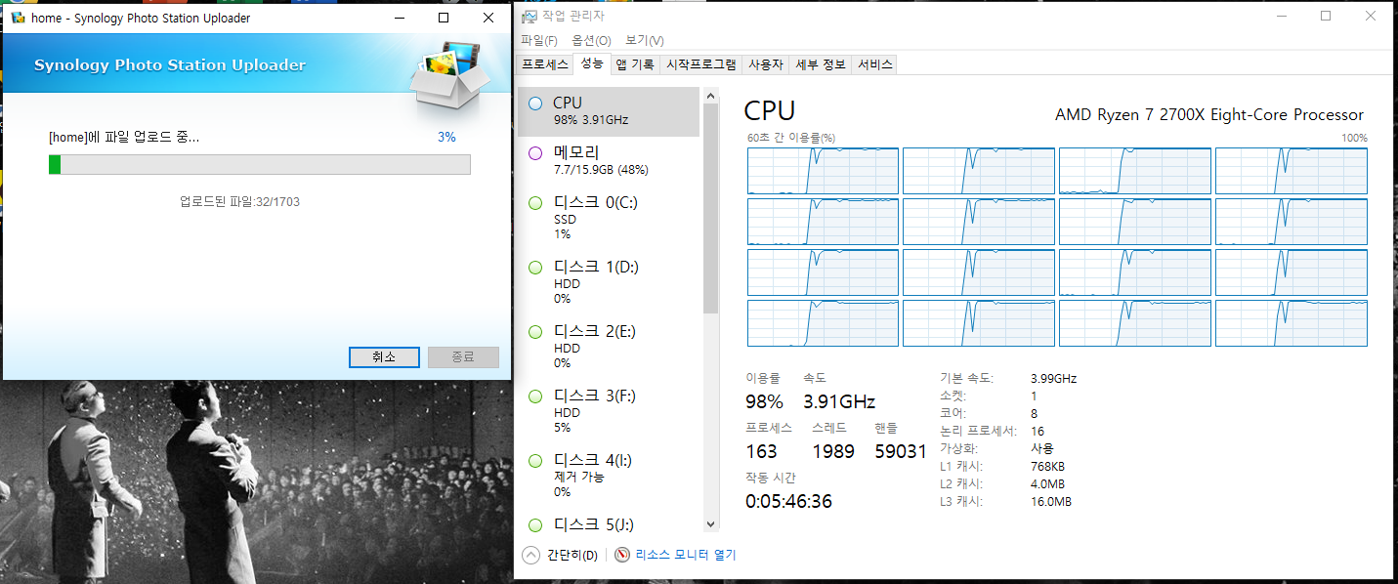Click the 디스크 5(J:) green circle indicator
This screenshot has height=584, width=1398.
pos(534,524)
